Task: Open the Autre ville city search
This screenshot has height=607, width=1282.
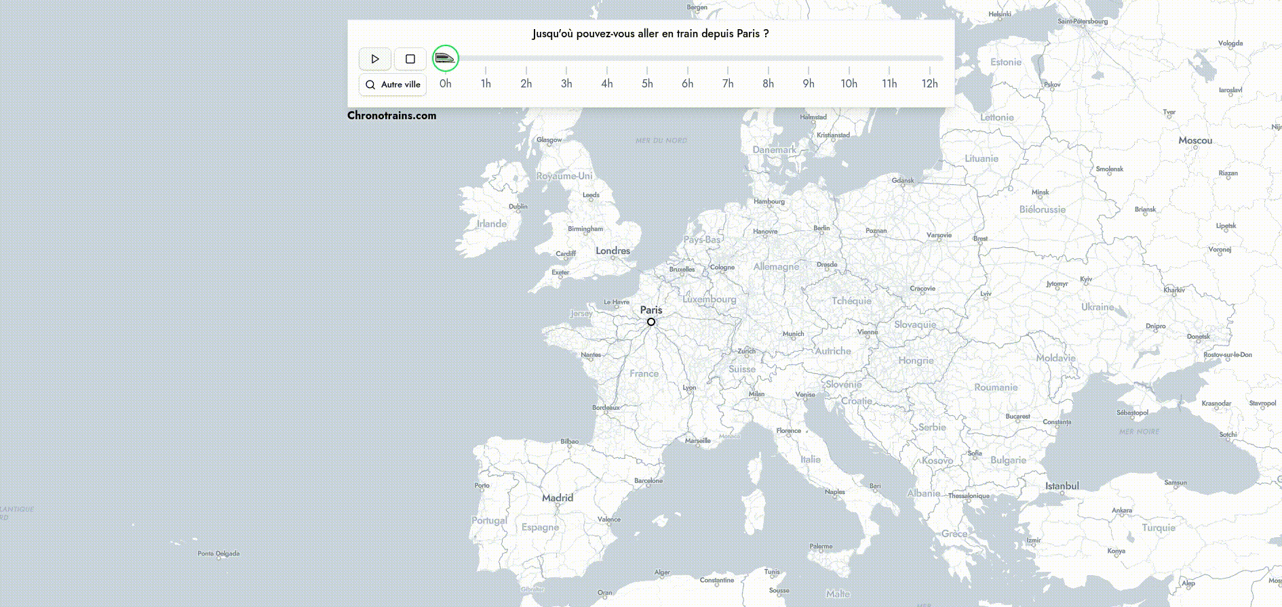Action: tap(393, 85)
